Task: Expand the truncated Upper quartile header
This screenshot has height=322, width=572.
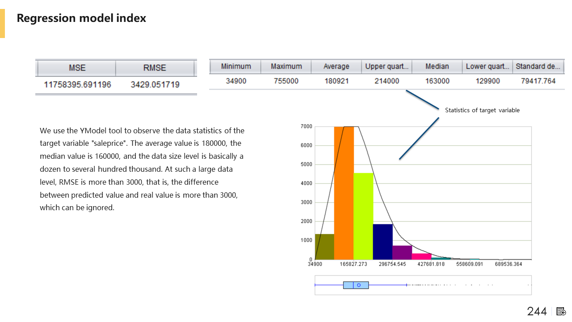Action: click(387, 66)
